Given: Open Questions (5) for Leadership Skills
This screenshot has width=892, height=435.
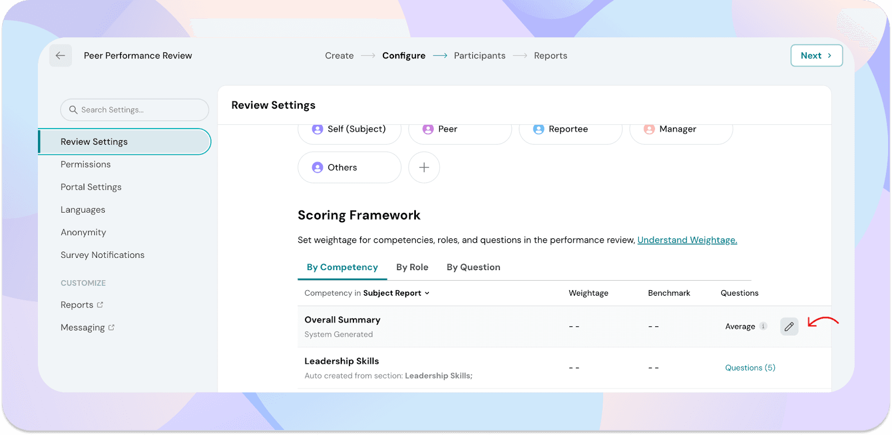Looking at the screenshot, I should point(750,368).
